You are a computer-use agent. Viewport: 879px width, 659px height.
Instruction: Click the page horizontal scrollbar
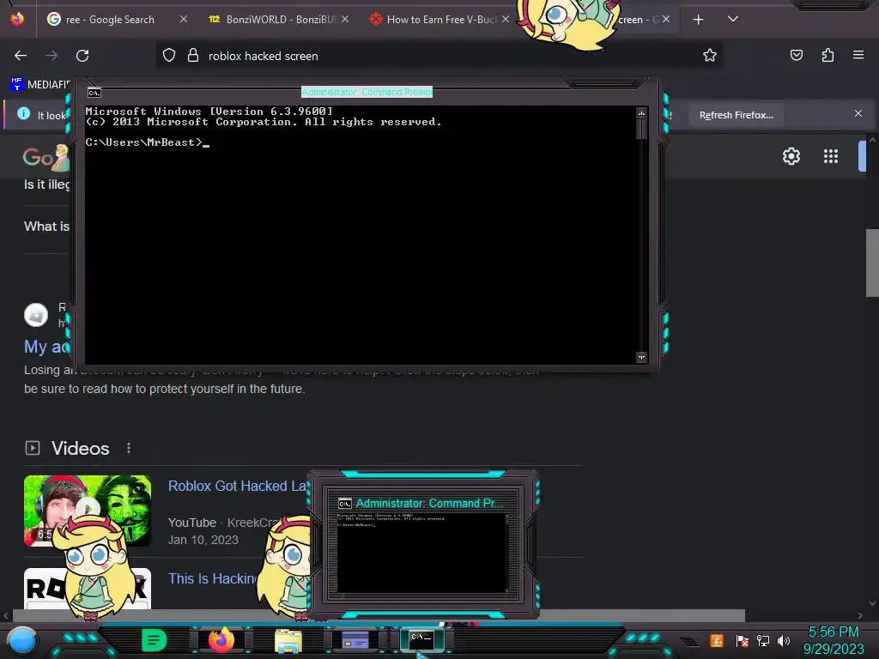pyautogui.click(x=379, y=615)
